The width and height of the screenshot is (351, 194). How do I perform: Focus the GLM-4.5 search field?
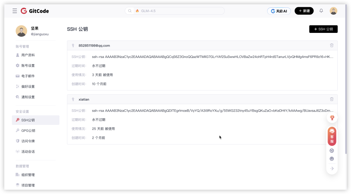pyautogui.click(x=175, y=11)
